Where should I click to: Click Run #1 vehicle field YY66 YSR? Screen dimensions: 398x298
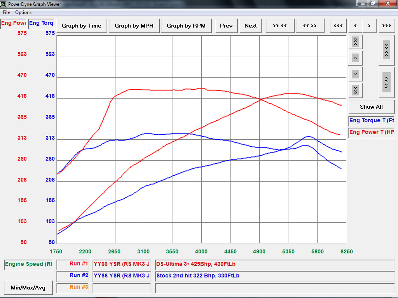coord(122,264)
